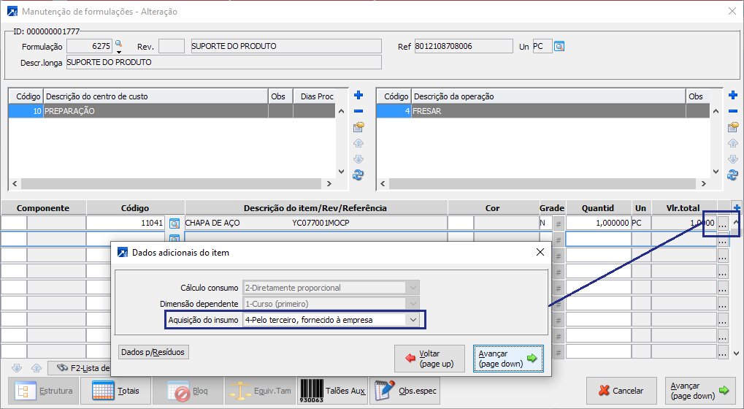Refresh the cost center list
The height and width of the screenshot is (409, 744).
358,175
